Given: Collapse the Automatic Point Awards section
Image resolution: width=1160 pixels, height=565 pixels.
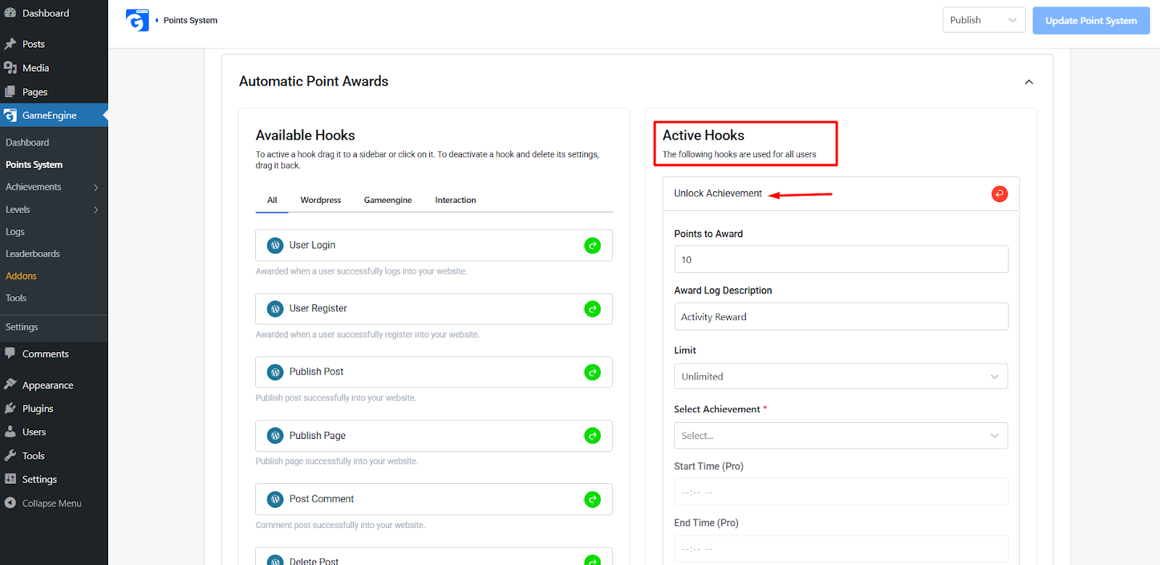Looking at the screenshot, I should point(1029,82).
